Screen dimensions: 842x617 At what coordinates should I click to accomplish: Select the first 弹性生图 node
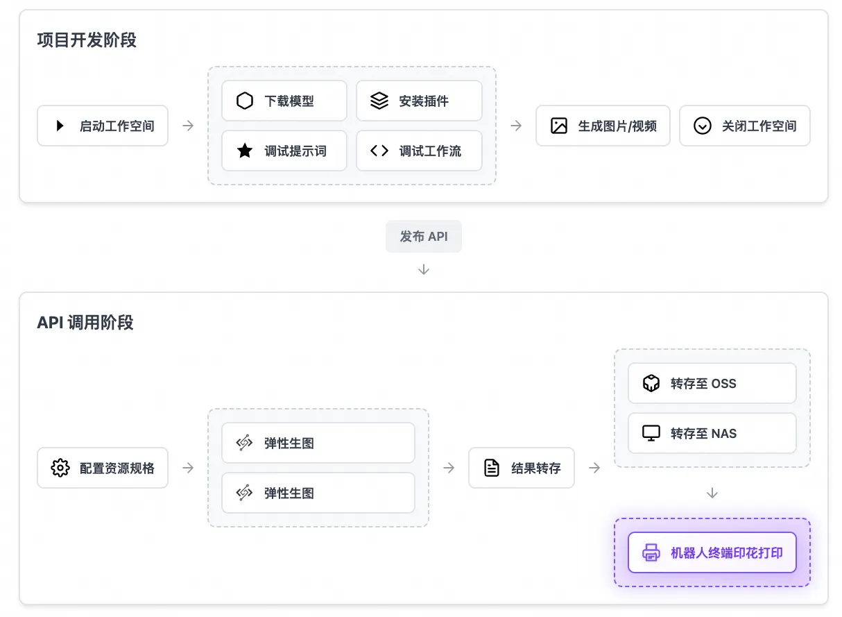(318, 442)
